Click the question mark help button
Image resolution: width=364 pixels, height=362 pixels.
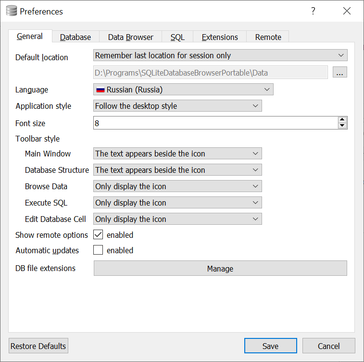(x=313, y=11)
